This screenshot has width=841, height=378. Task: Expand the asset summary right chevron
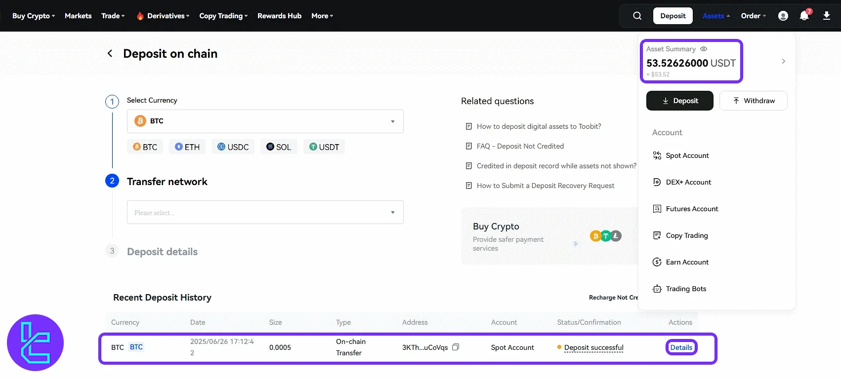click(783, 61)
